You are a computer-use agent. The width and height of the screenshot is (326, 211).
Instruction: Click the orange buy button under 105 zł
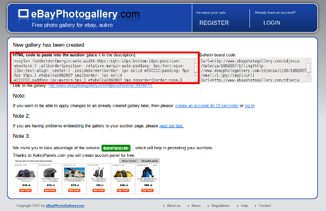(98, 190)
